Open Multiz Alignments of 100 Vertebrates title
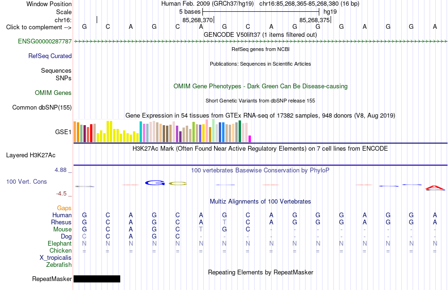This screenshot has height=290, width=448. pyautogui.click(x=260, y=202)
